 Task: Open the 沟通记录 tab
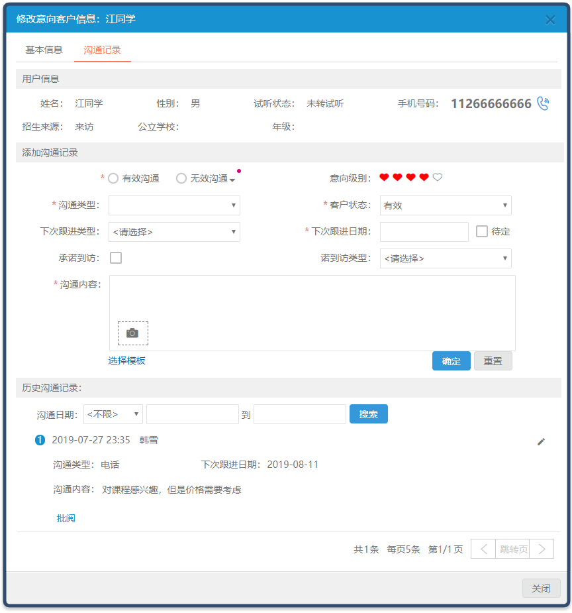click(x=102, y=50)
